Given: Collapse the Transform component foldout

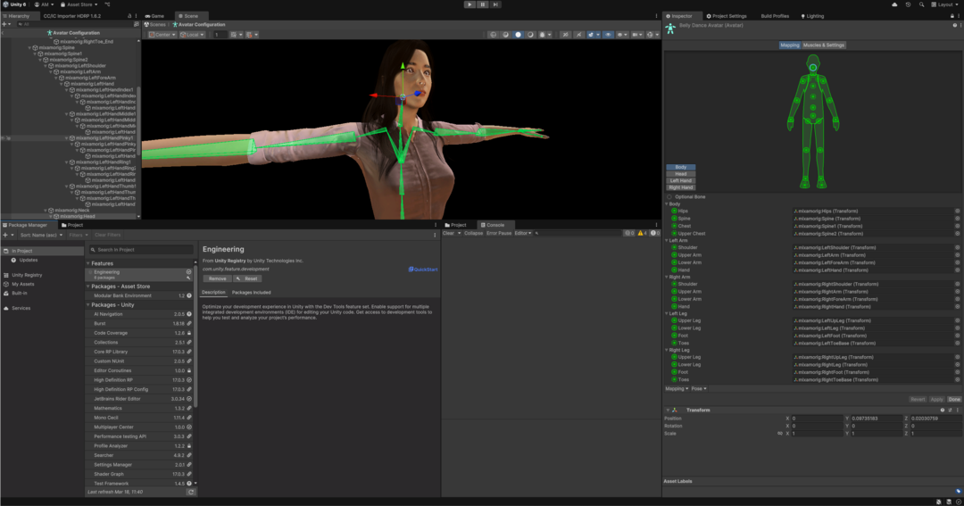Looking at the screenshot, I should coord(668,411).
